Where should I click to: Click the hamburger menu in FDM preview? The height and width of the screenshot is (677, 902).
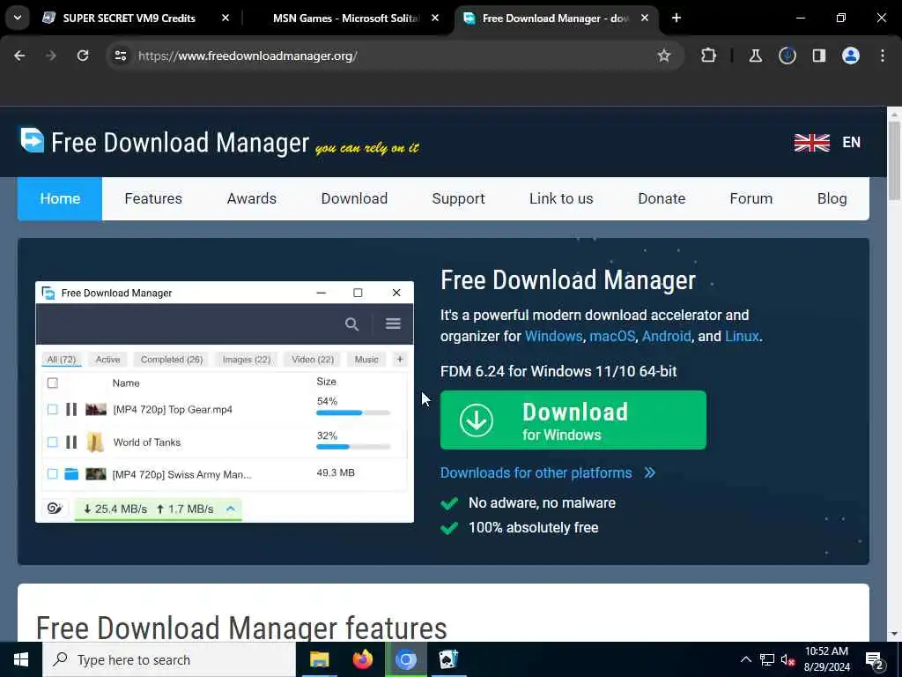click(393, 324)
